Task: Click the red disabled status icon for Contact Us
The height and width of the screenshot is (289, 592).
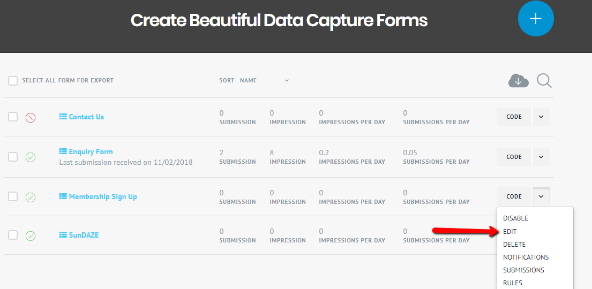Action: coord(31,117)
